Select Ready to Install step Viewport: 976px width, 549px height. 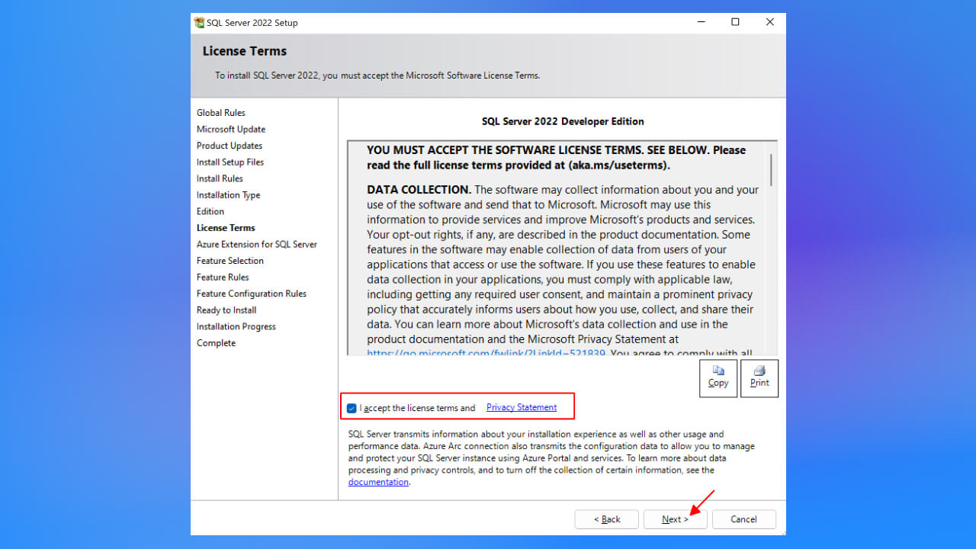click(226, 310)
